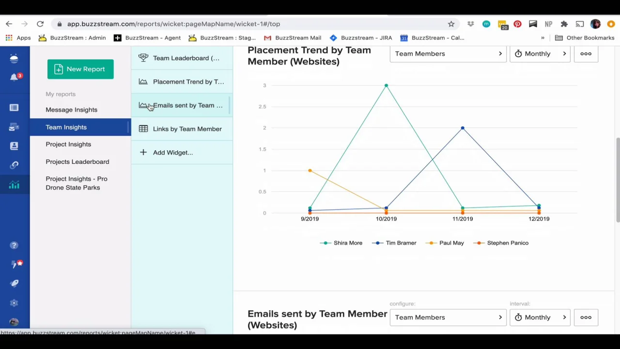Bookmark this page with star icon

[x=451, y=24]
